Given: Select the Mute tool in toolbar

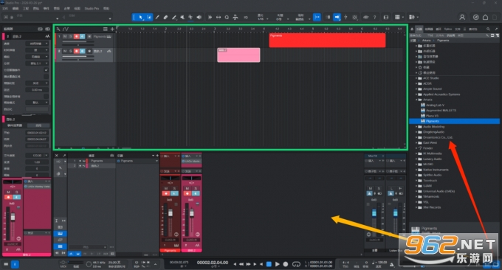Looking at the screenshot, I should click(182, 17).
